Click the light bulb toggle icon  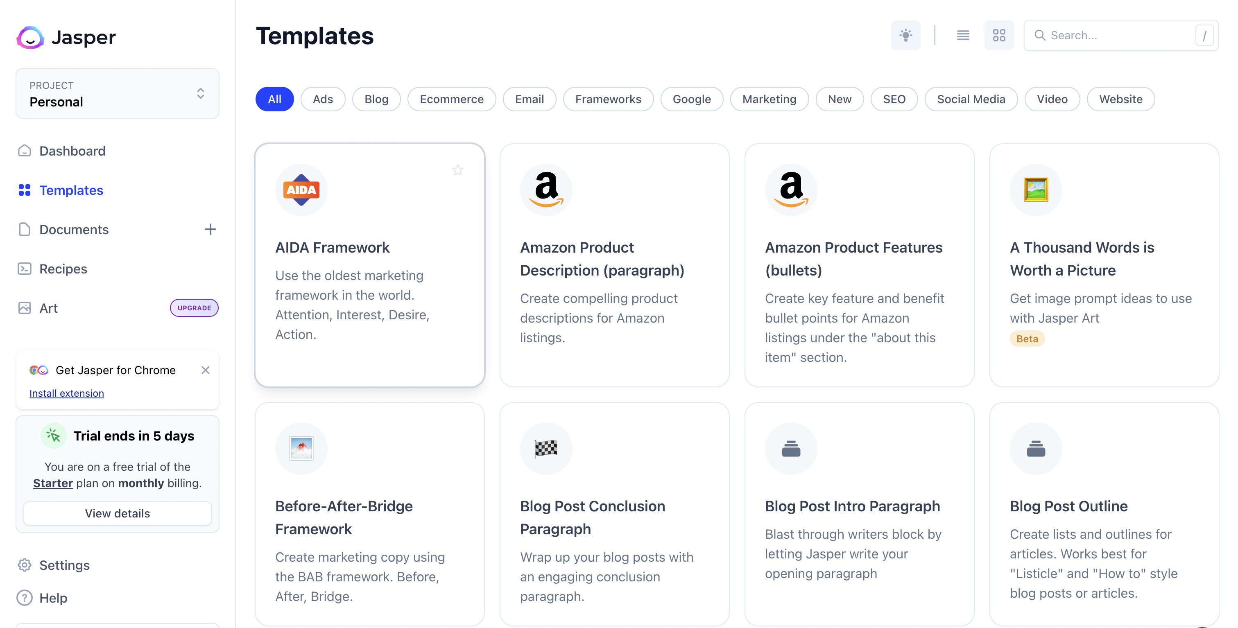tap(906, 35)
